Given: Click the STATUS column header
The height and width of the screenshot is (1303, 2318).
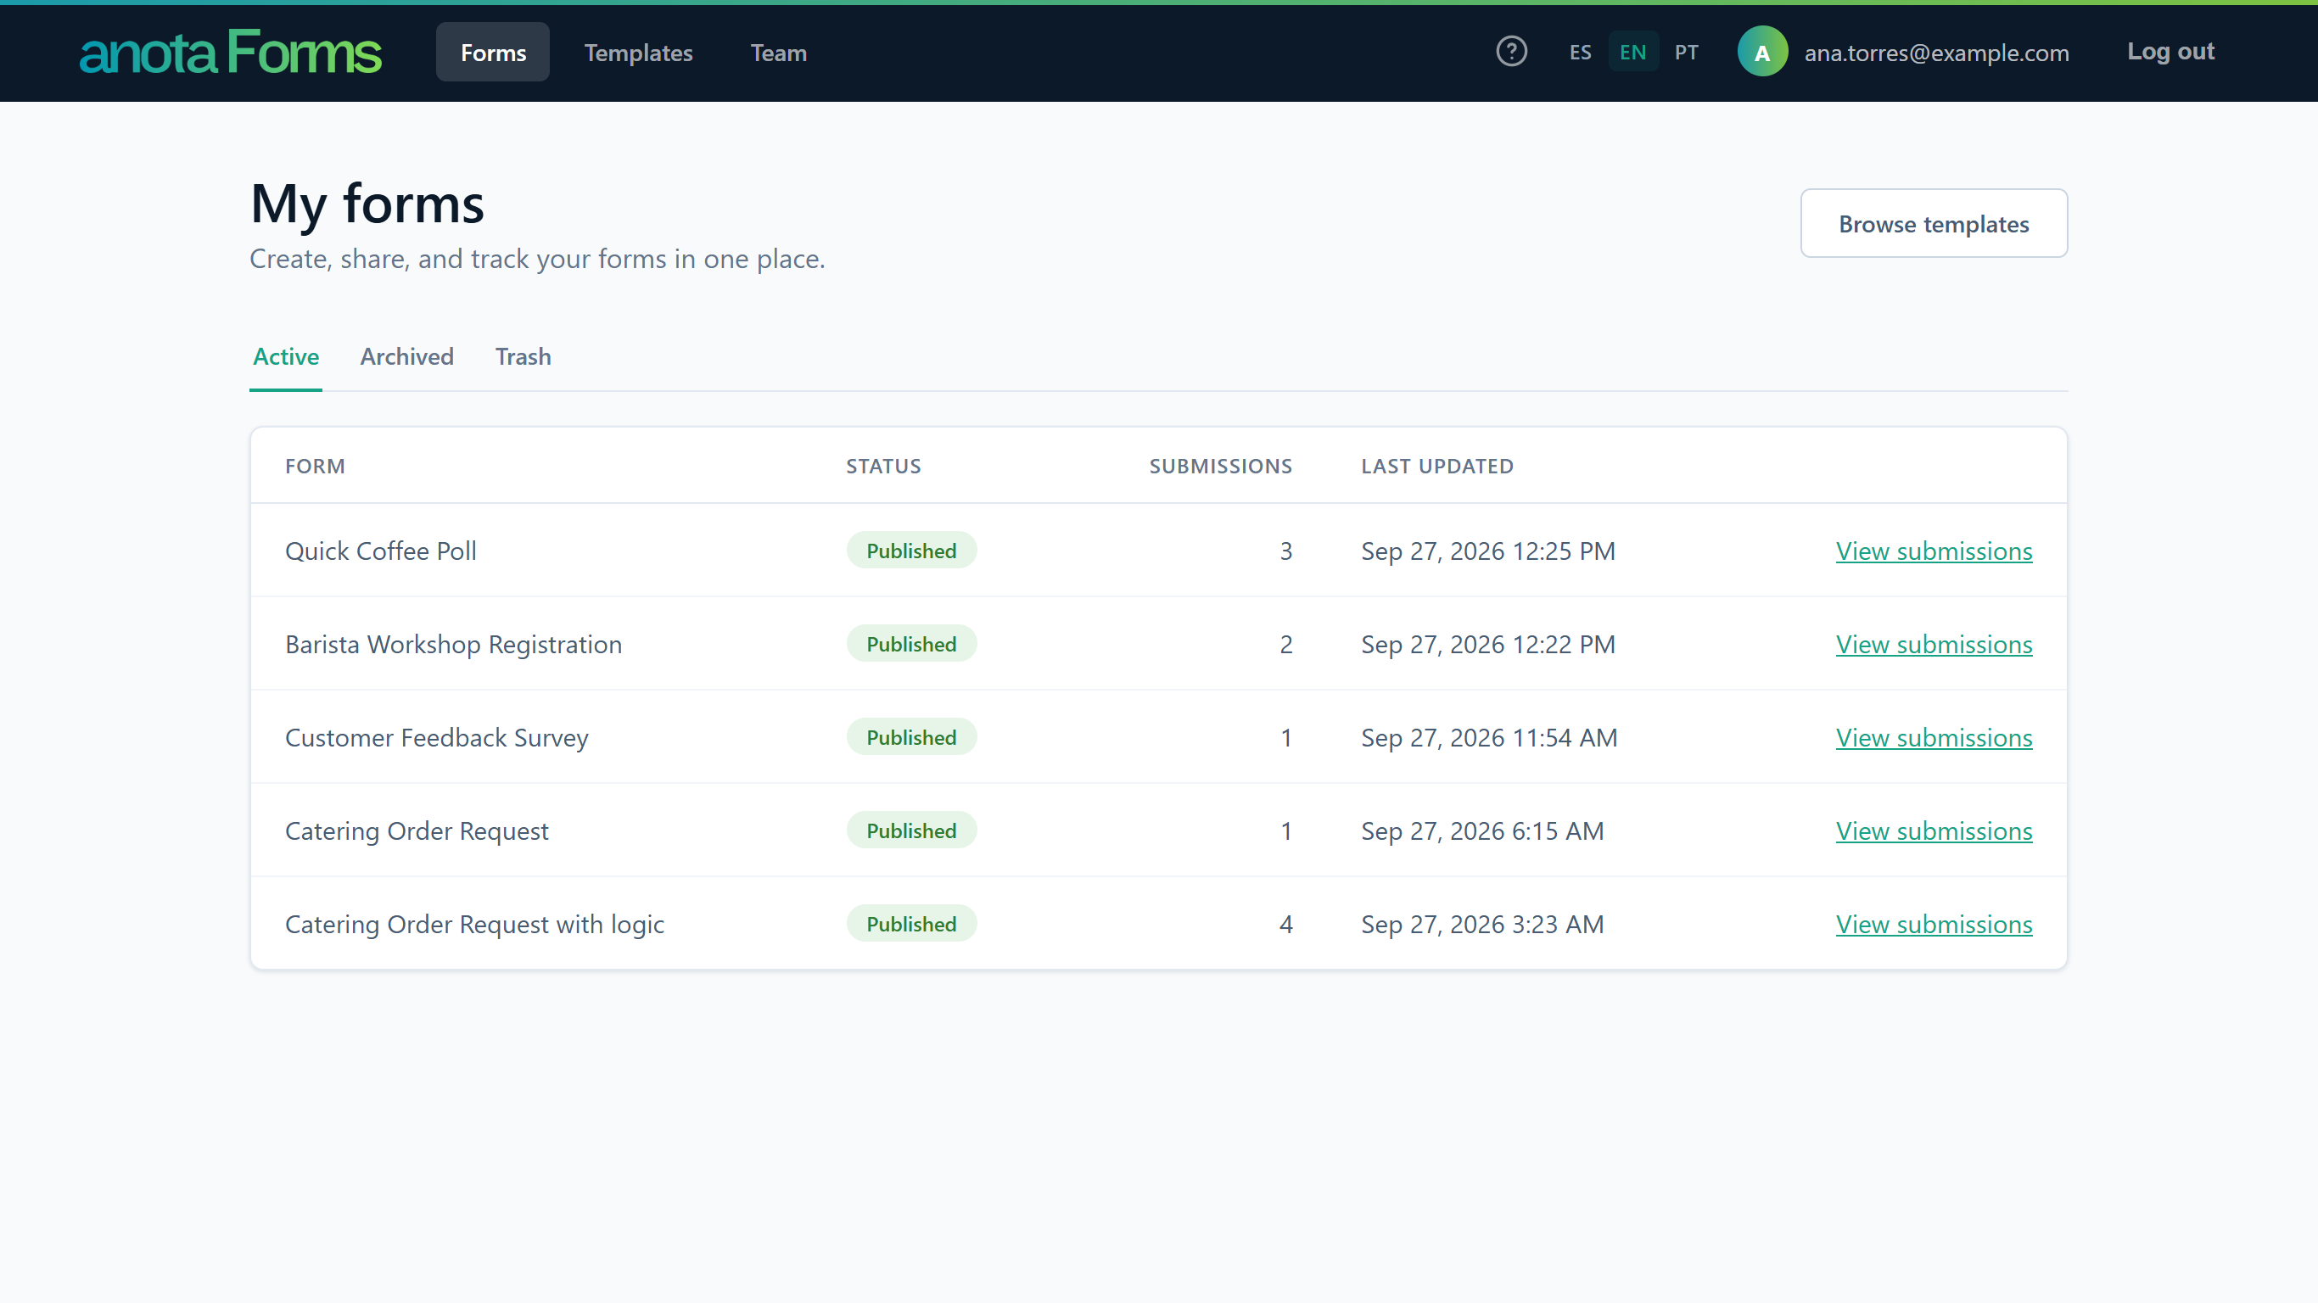Looking at the screenshot, I should 882,466.
